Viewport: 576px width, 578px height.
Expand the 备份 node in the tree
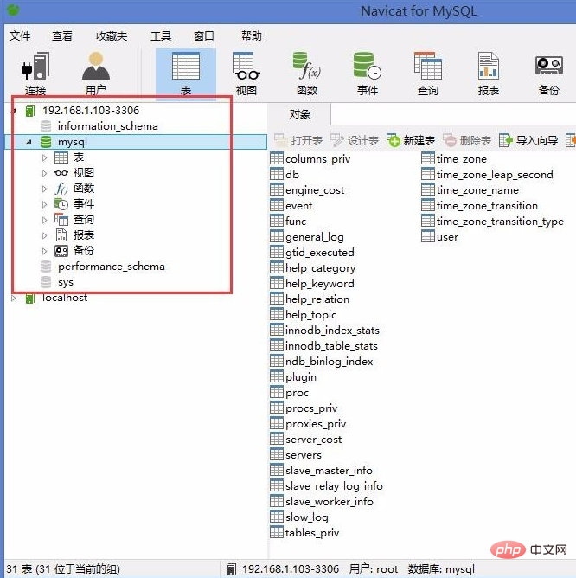(x=44, y=251)
